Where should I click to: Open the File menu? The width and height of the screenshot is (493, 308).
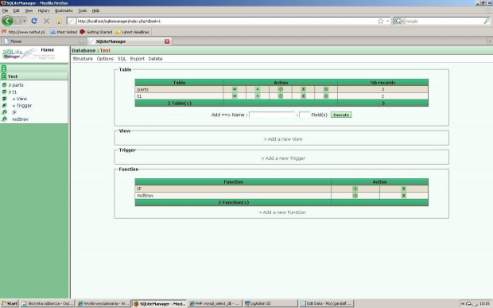click(5, 10)
